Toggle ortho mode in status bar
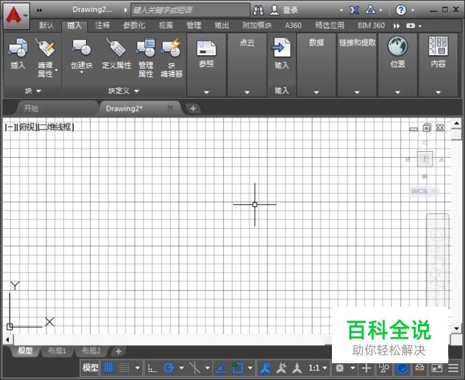 coord(152,368)
